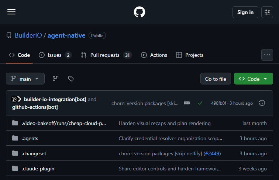The image size is (279, 180).
Task: Open commit chore: version packages [skip netlify] in .changeset row
Action: coord(161,153)
